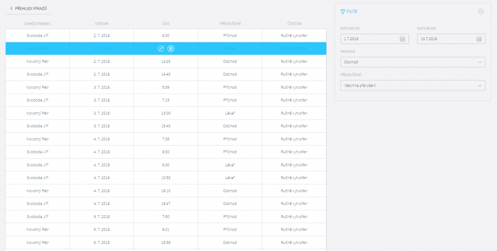Screen dimensions: 497x251
Task: Select time cell 7:35
Action: (166, 139)
